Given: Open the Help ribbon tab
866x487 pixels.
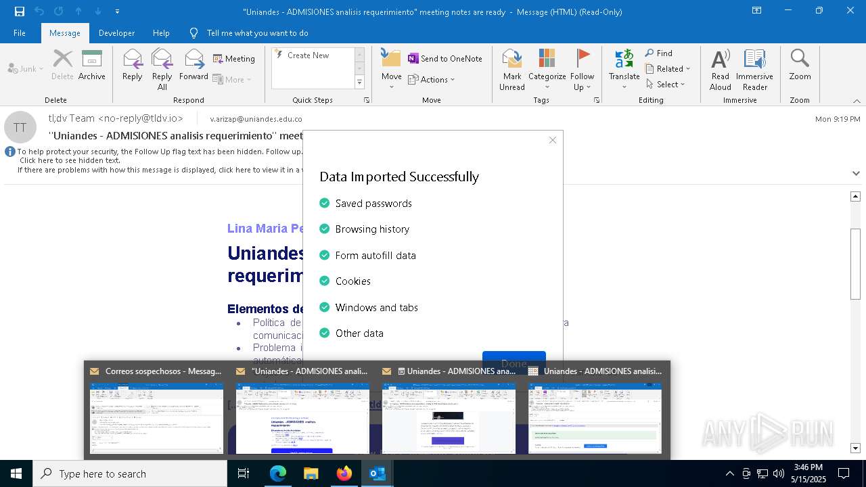Looking at the screenshot, I should 161,32.
